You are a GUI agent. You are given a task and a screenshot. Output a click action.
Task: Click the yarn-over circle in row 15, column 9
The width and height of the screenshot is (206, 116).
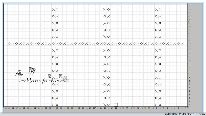point(156,57)
